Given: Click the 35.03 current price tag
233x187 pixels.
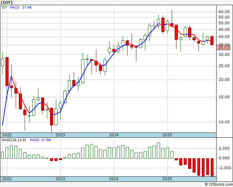Looking at the screenshot, I should pos(223,47).
